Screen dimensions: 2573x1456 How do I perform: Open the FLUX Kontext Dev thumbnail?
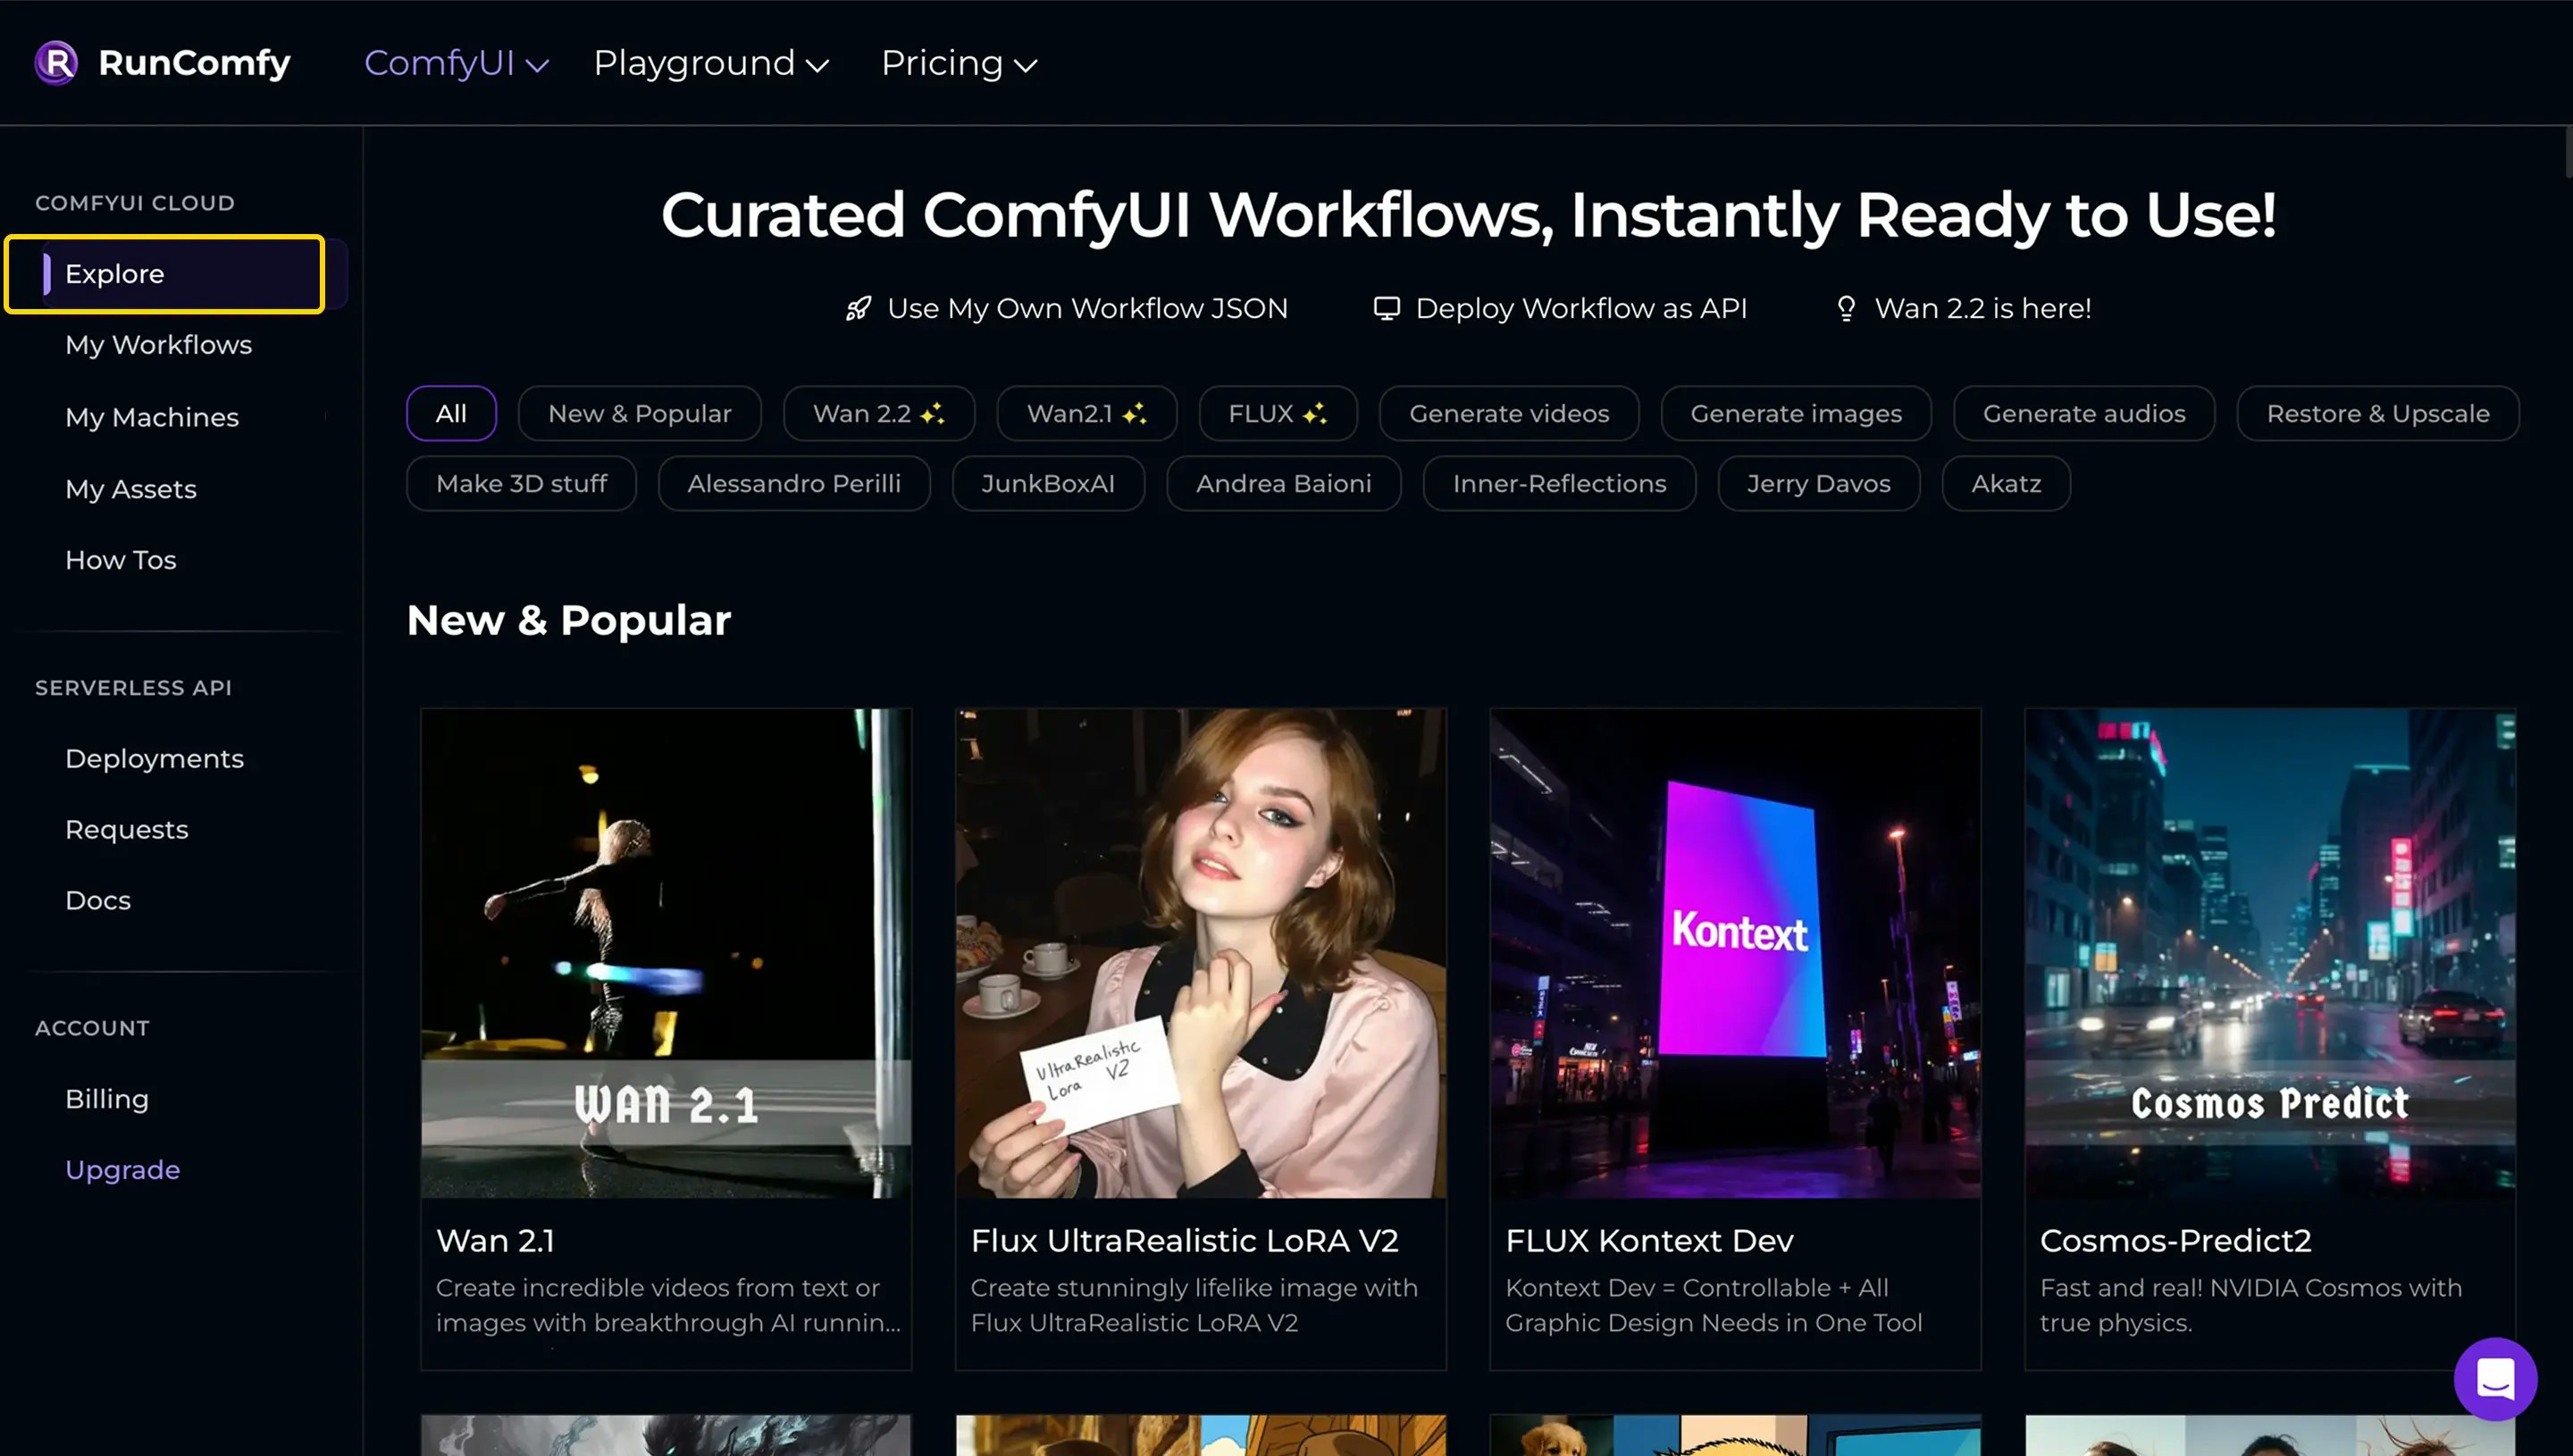pyautogui.click(x=1735, y=953)
